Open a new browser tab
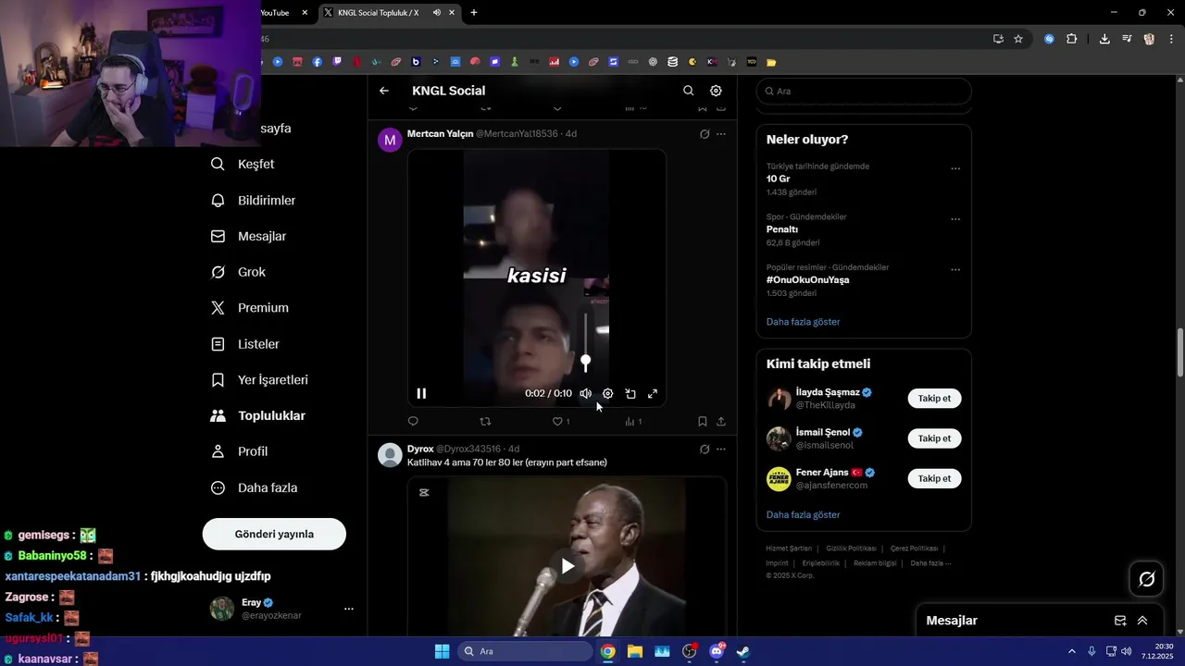This screenshot has height=666, width=1185. (x=474, y=12)
